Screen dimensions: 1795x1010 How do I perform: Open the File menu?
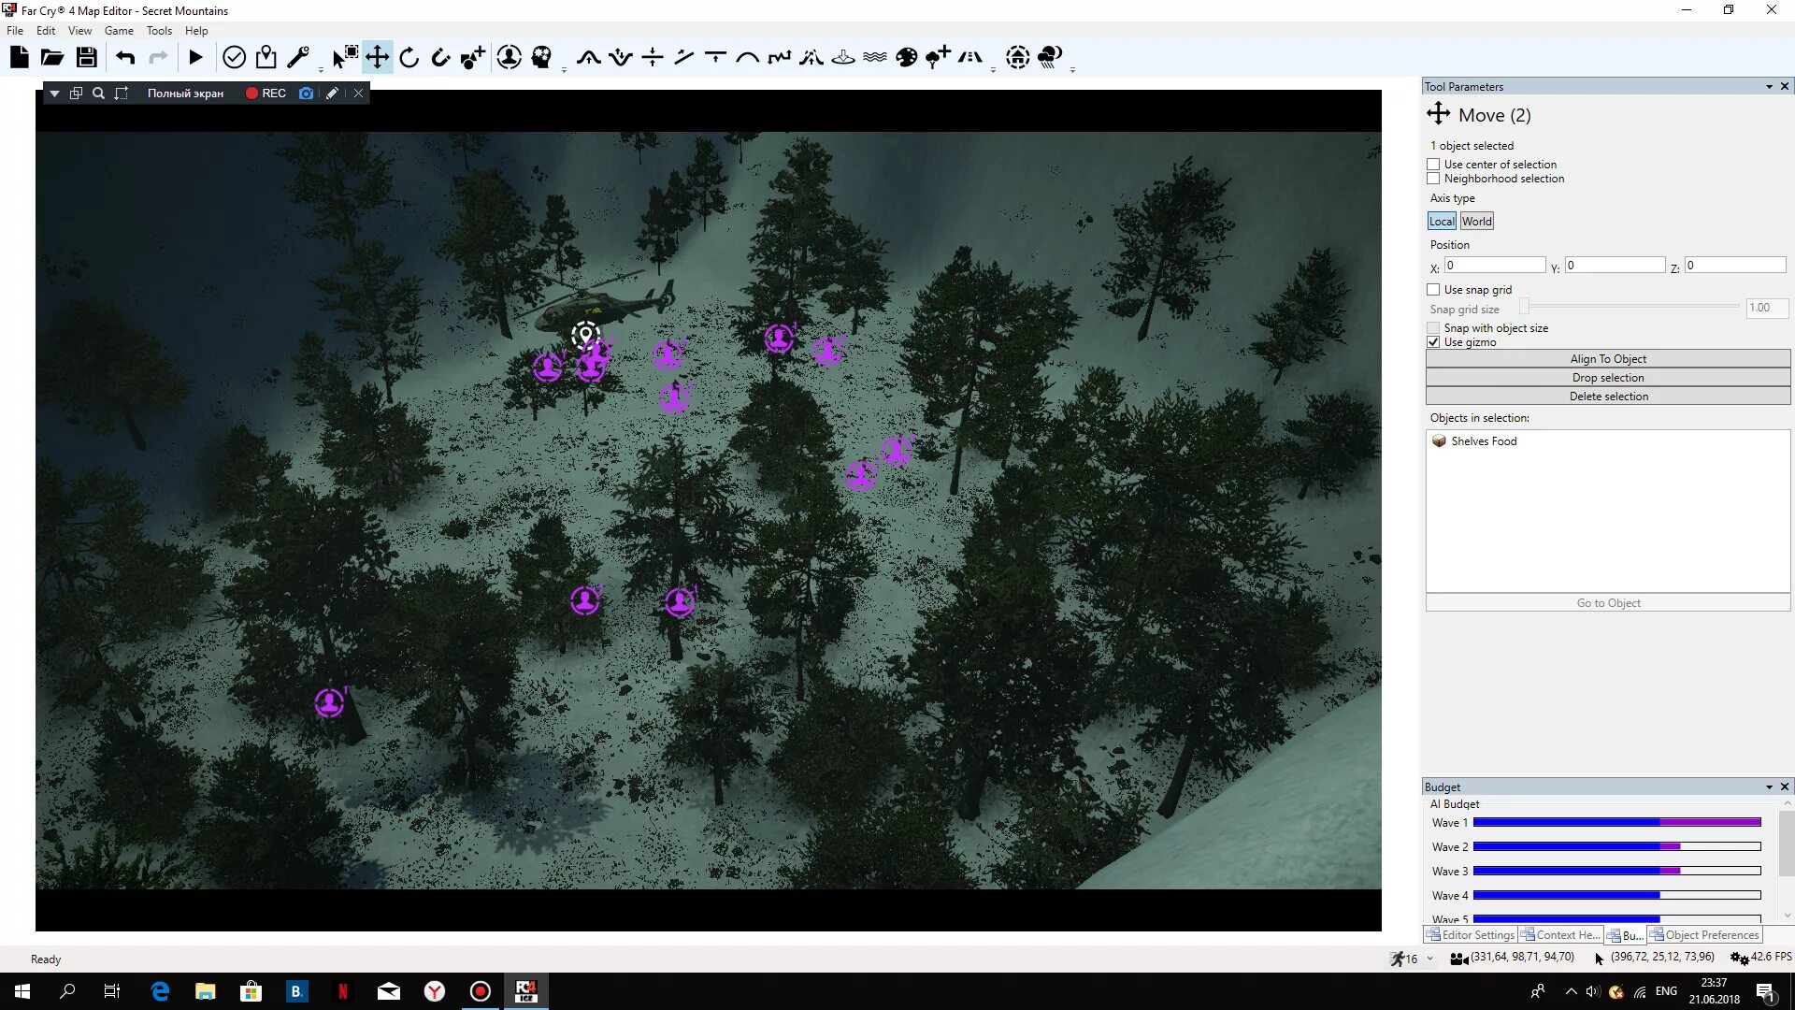coord(15,31)
